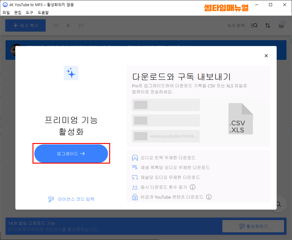Click the cast icon for 채널당 오디오
This screenshot has width=292, height=240.
135,177
